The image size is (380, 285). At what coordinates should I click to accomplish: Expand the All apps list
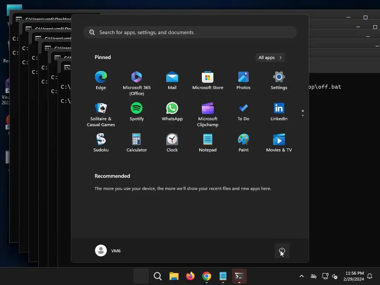270,58
